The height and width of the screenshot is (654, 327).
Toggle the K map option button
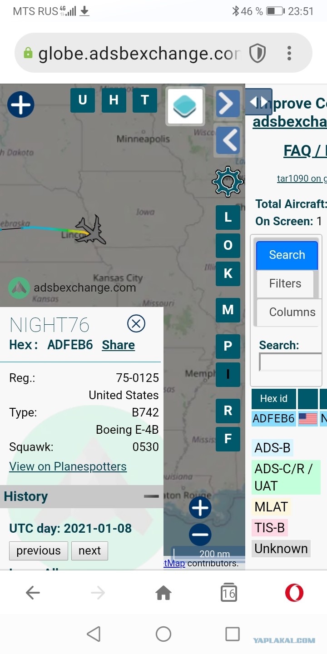click(228, 273)
